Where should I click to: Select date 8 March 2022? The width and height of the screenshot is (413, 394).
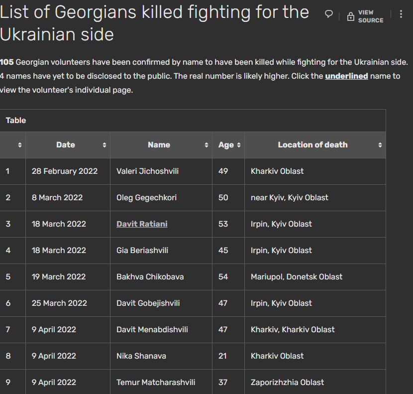click(x=57, y=198)
